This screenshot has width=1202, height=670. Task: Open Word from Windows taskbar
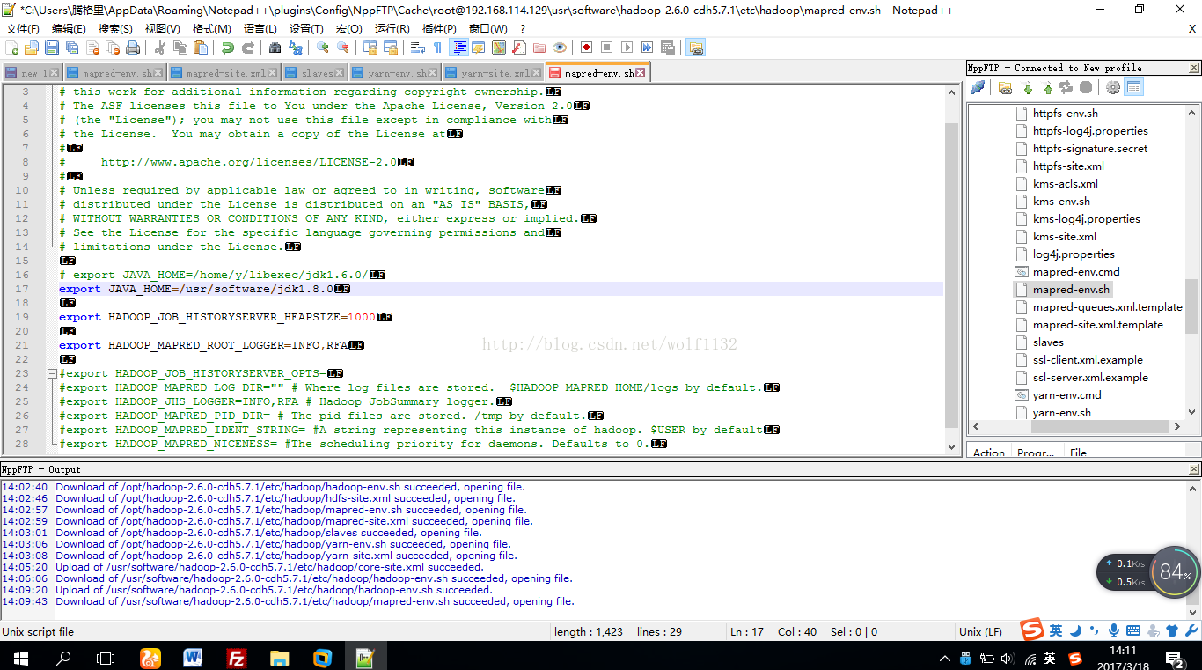(193, 658)
